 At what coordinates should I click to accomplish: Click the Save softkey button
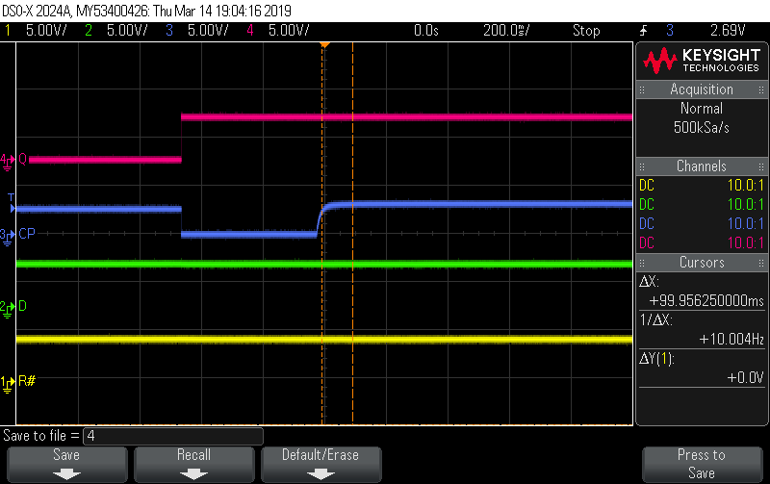click(x=66, y=465)
